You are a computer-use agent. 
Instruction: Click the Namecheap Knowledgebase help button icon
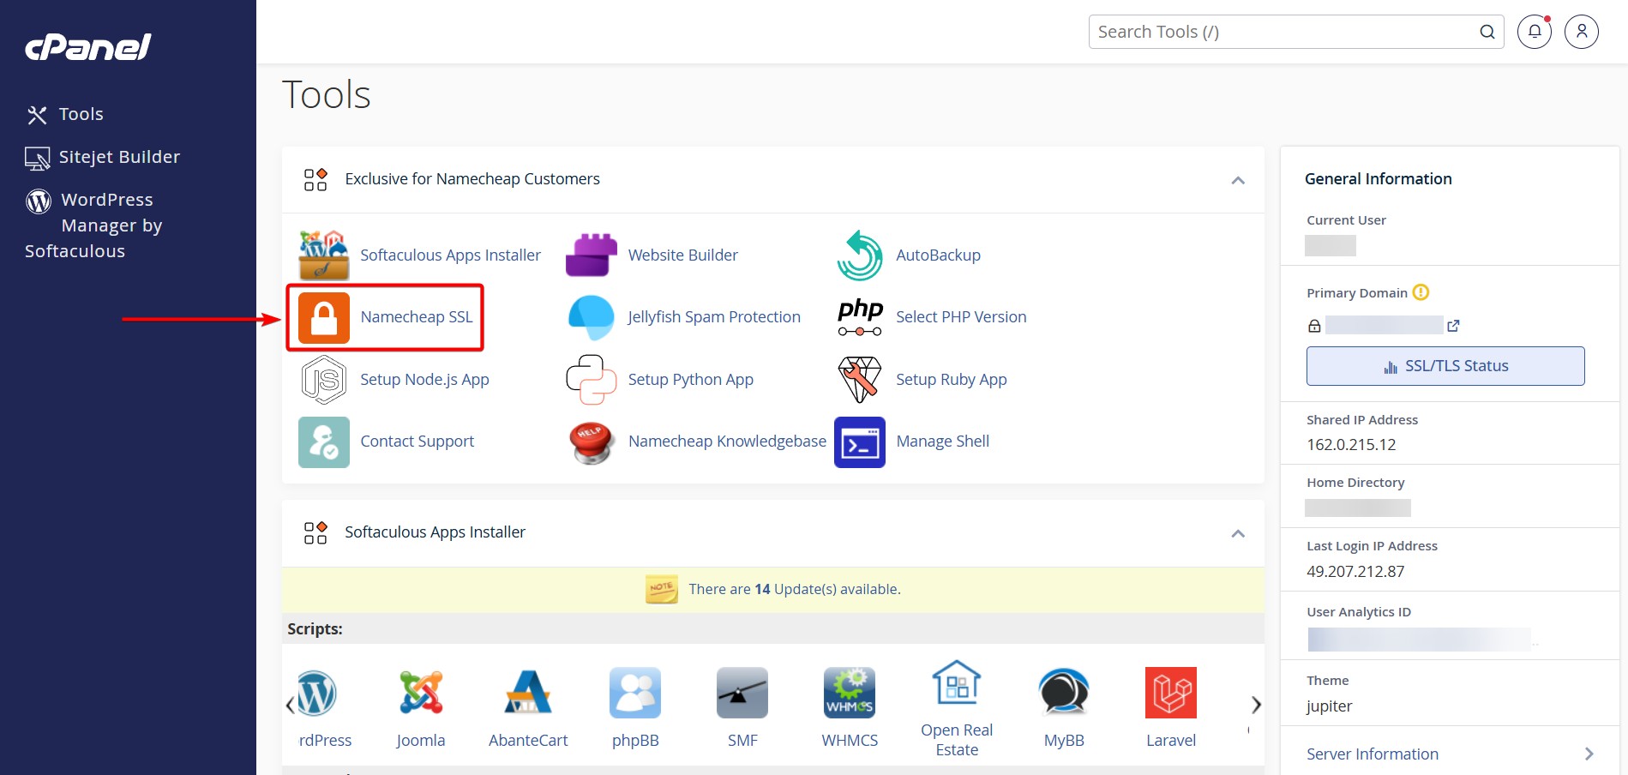click(x=592, y=442)
